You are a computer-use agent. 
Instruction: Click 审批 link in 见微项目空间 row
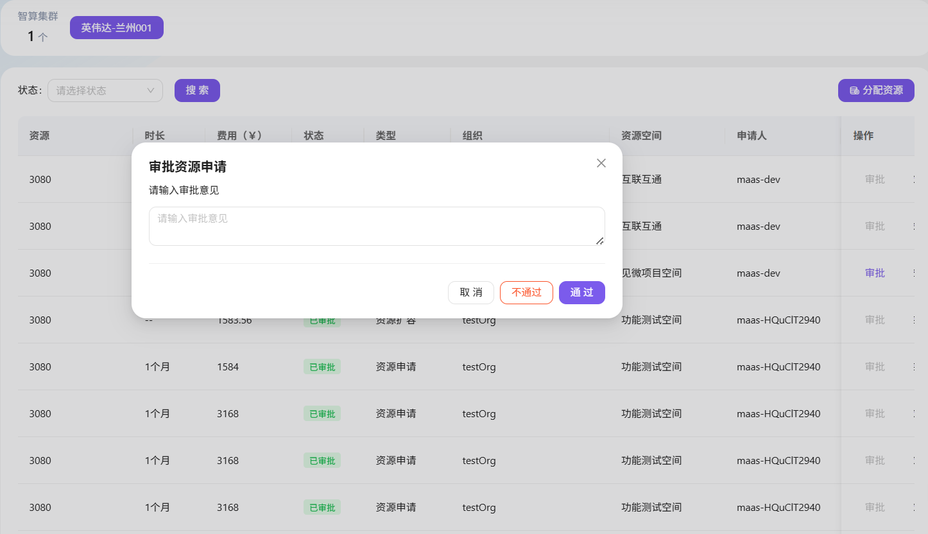click(x=875, y=273)
